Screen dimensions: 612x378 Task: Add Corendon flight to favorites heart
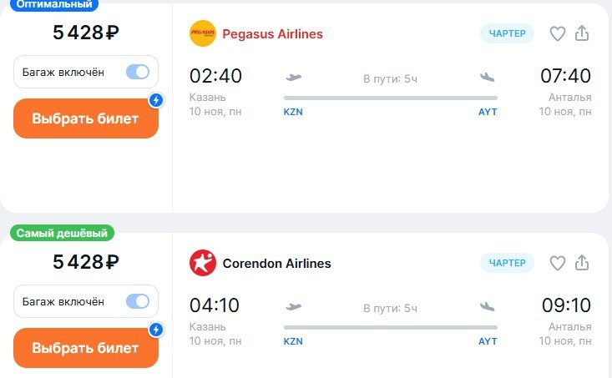pos(557,263)
